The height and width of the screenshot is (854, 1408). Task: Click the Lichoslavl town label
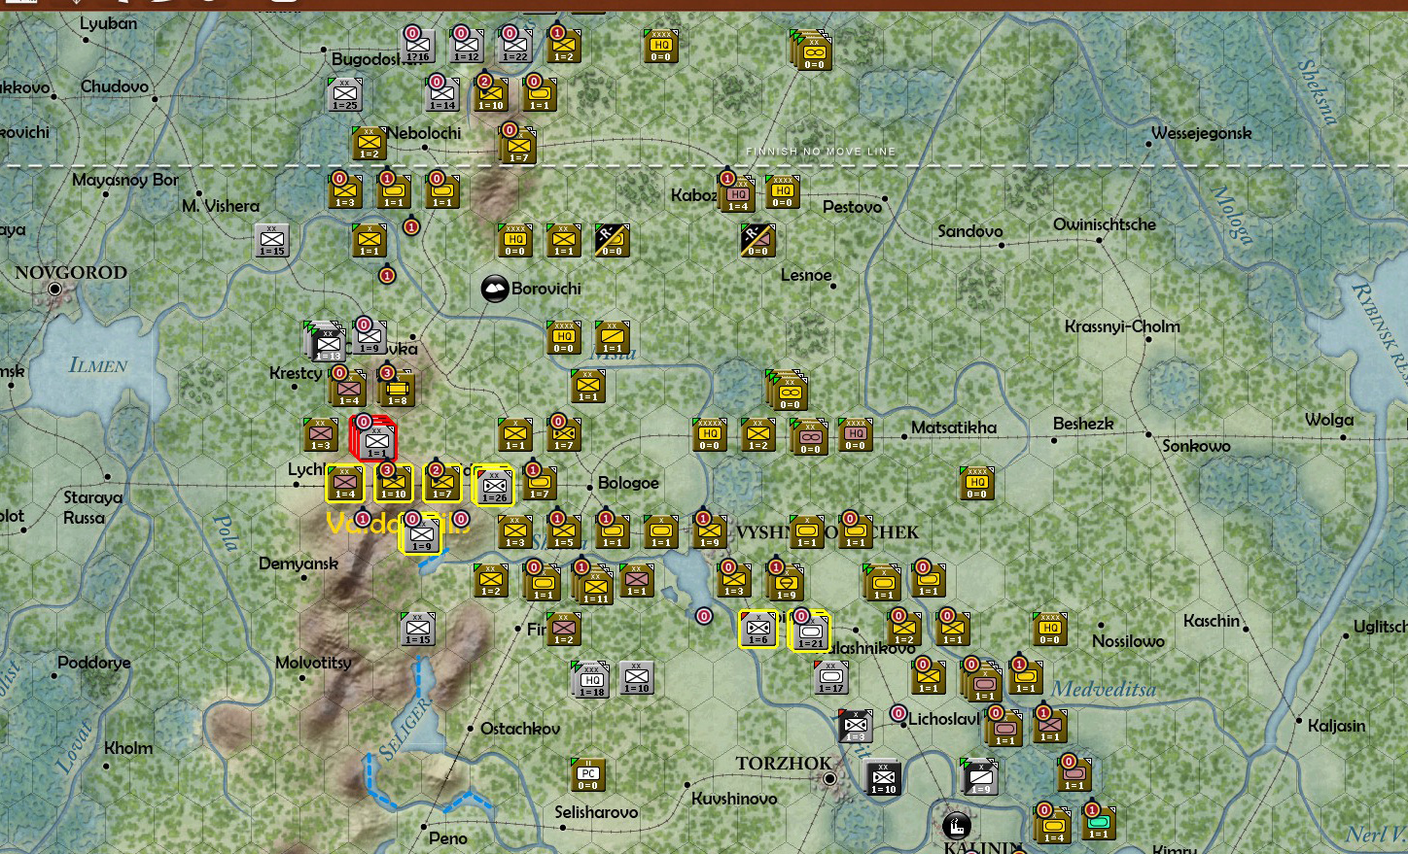click(x=944, y=719)
